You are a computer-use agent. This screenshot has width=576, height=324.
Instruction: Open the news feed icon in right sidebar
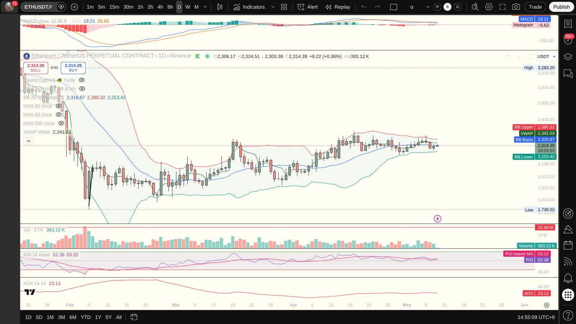click(568, 262)
